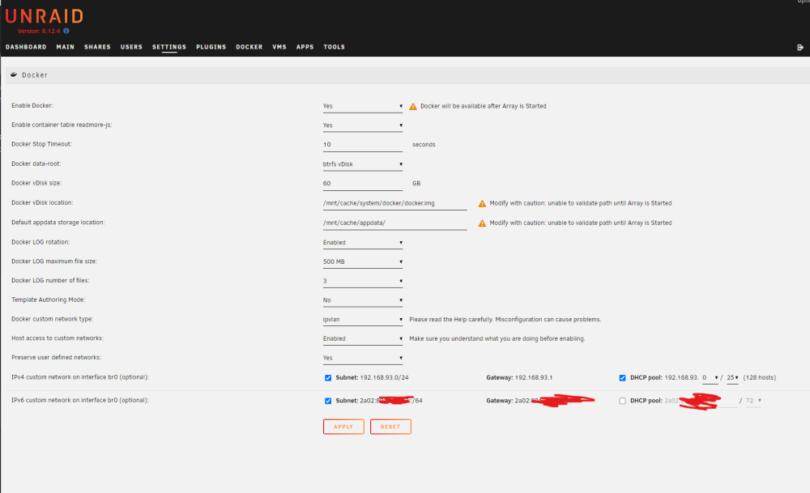Click the Apply button
This screenshot has height=493, width=810.
(x=343, y=427)
